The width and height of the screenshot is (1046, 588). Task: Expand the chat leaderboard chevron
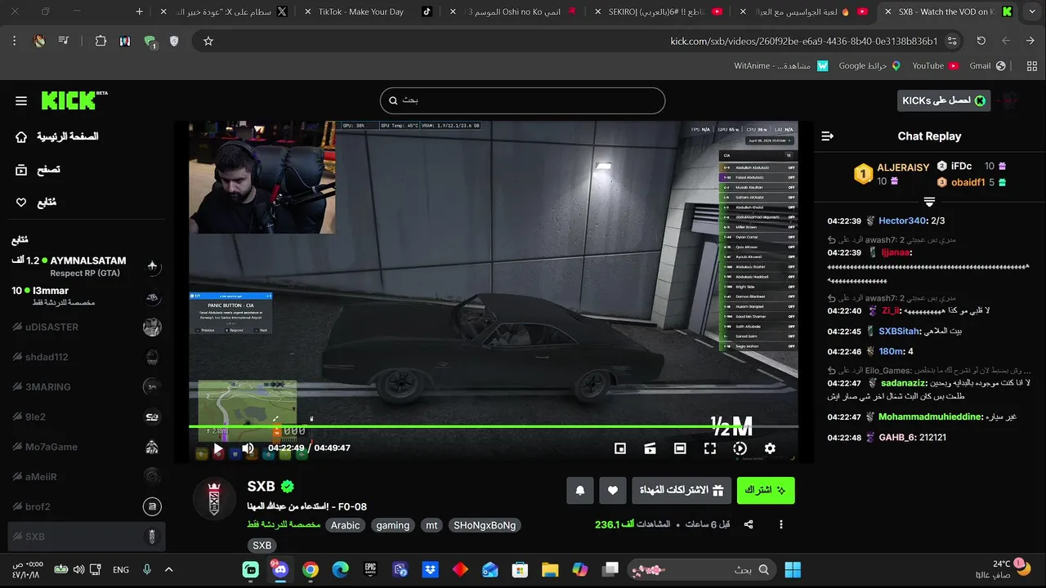929,201
